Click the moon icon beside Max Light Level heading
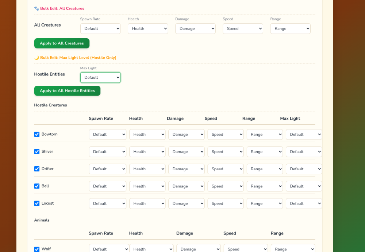Viewport: 365px width, 252px height. [36, 58]
